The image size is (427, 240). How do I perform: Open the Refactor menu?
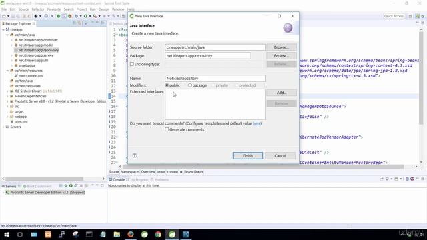38,9
